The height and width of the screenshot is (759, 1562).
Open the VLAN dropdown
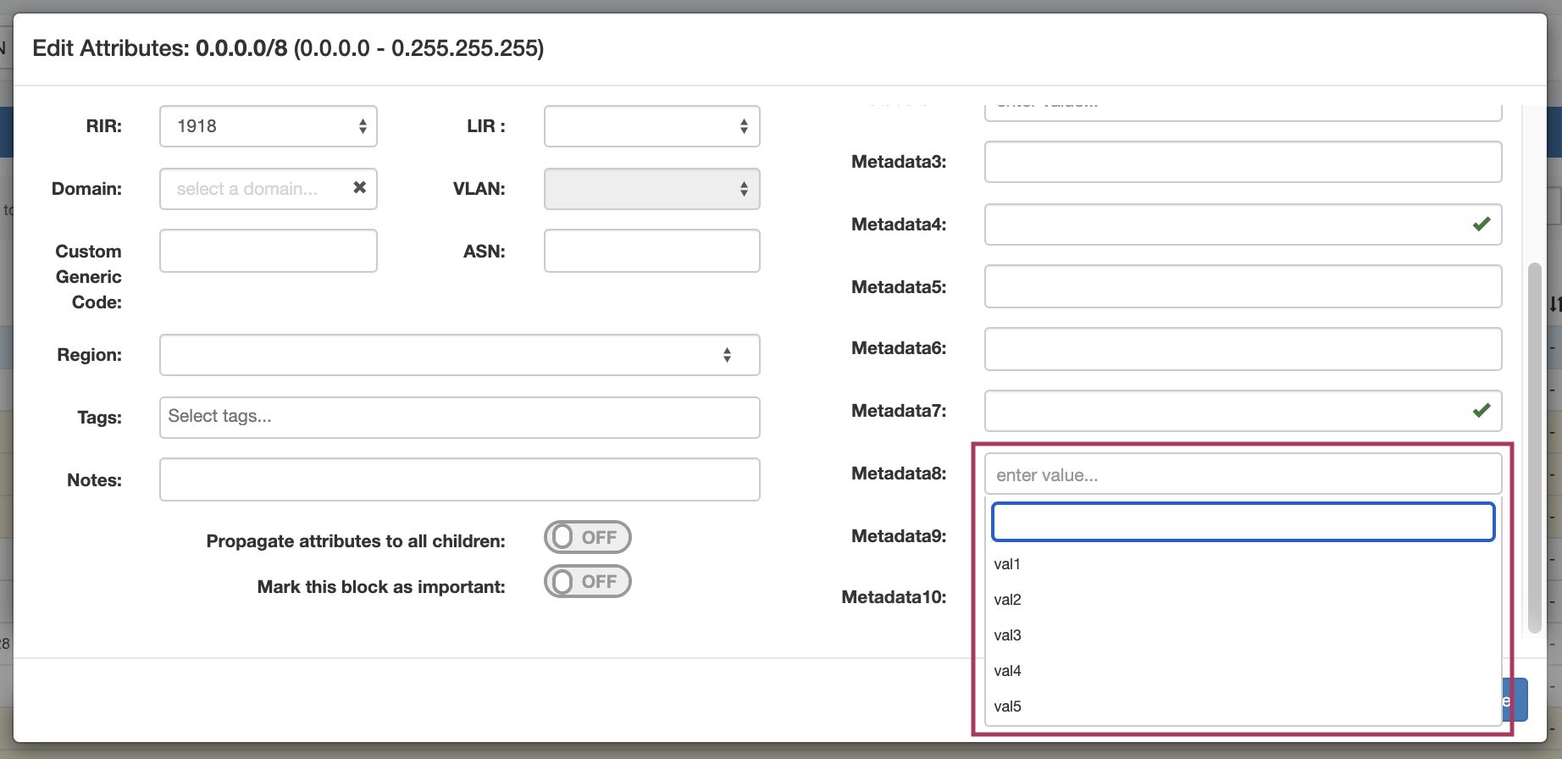tap(651, 189)
